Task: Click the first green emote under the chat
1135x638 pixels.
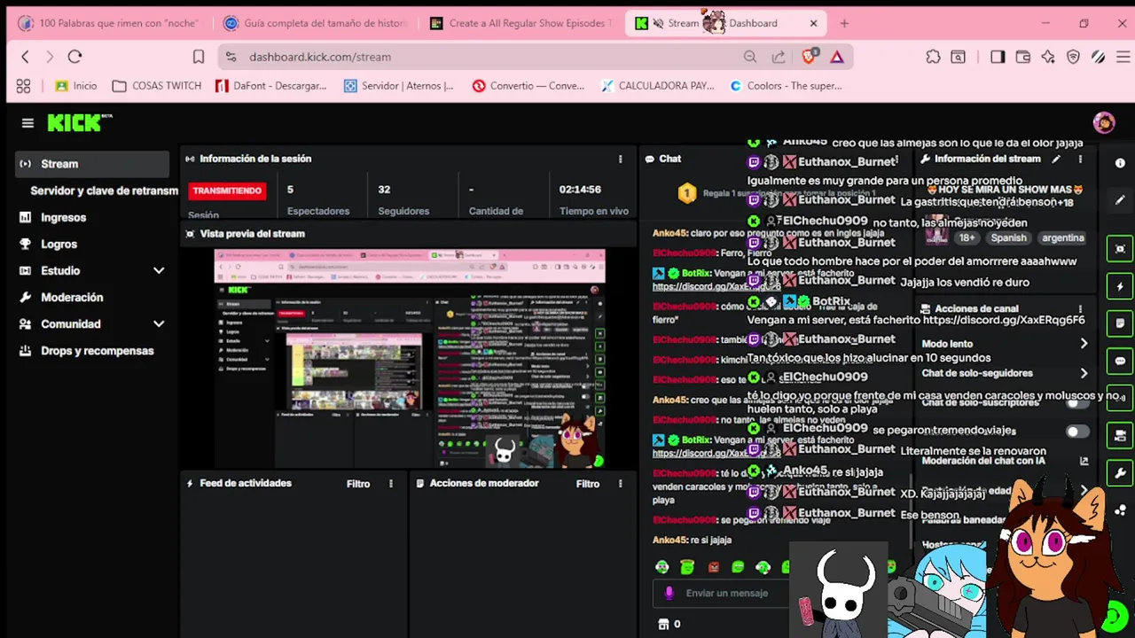Action: click(x=661, y=567)
